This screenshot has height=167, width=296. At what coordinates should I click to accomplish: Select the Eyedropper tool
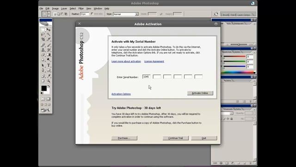[49, 76]
